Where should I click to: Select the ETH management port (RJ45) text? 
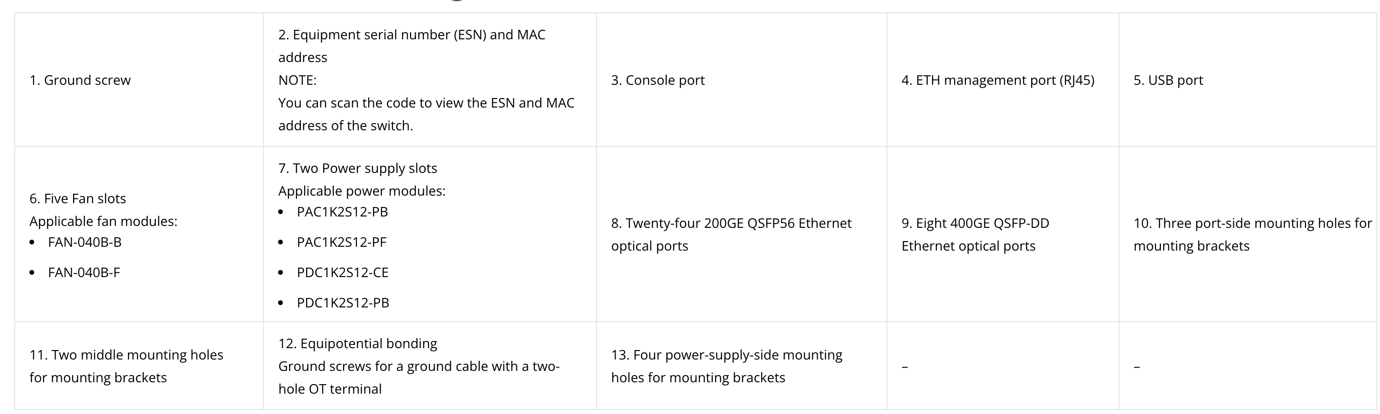tap(998, 80)
